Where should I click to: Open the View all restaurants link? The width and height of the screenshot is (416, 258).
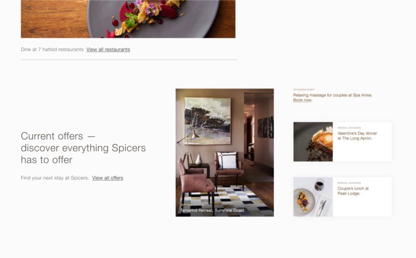[x=108, y=49]
